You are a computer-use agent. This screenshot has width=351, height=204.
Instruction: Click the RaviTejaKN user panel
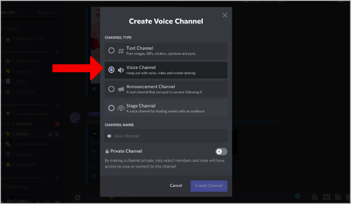(19, 201)
